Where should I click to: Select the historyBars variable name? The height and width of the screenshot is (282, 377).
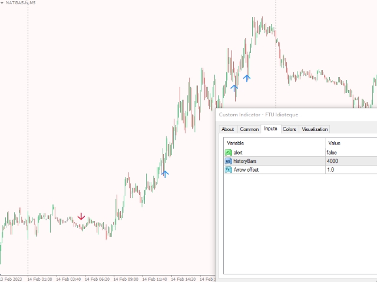coord(245,161)
